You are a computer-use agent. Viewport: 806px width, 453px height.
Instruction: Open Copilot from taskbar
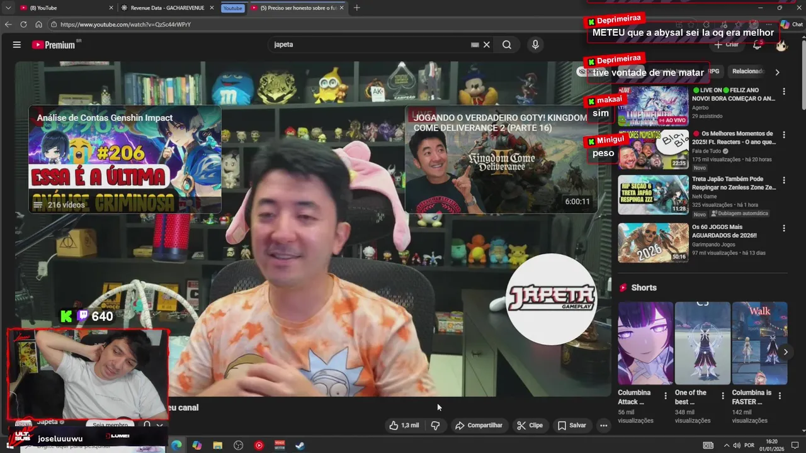point(197,445)
